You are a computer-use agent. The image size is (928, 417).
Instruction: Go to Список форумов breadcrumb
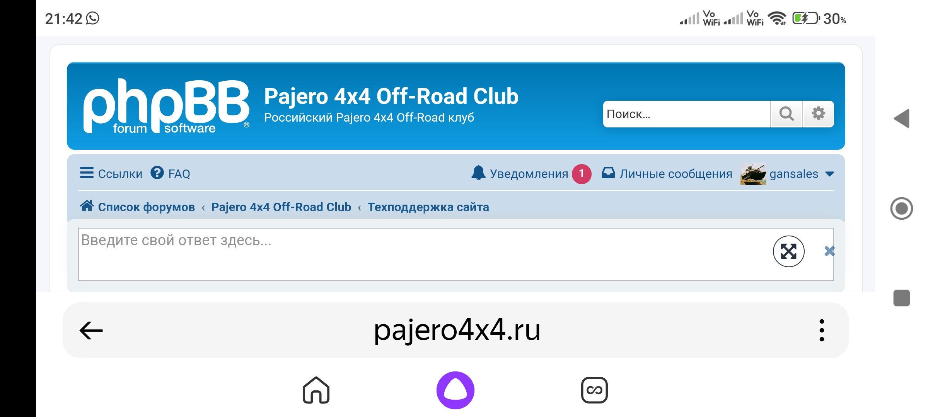146,207
